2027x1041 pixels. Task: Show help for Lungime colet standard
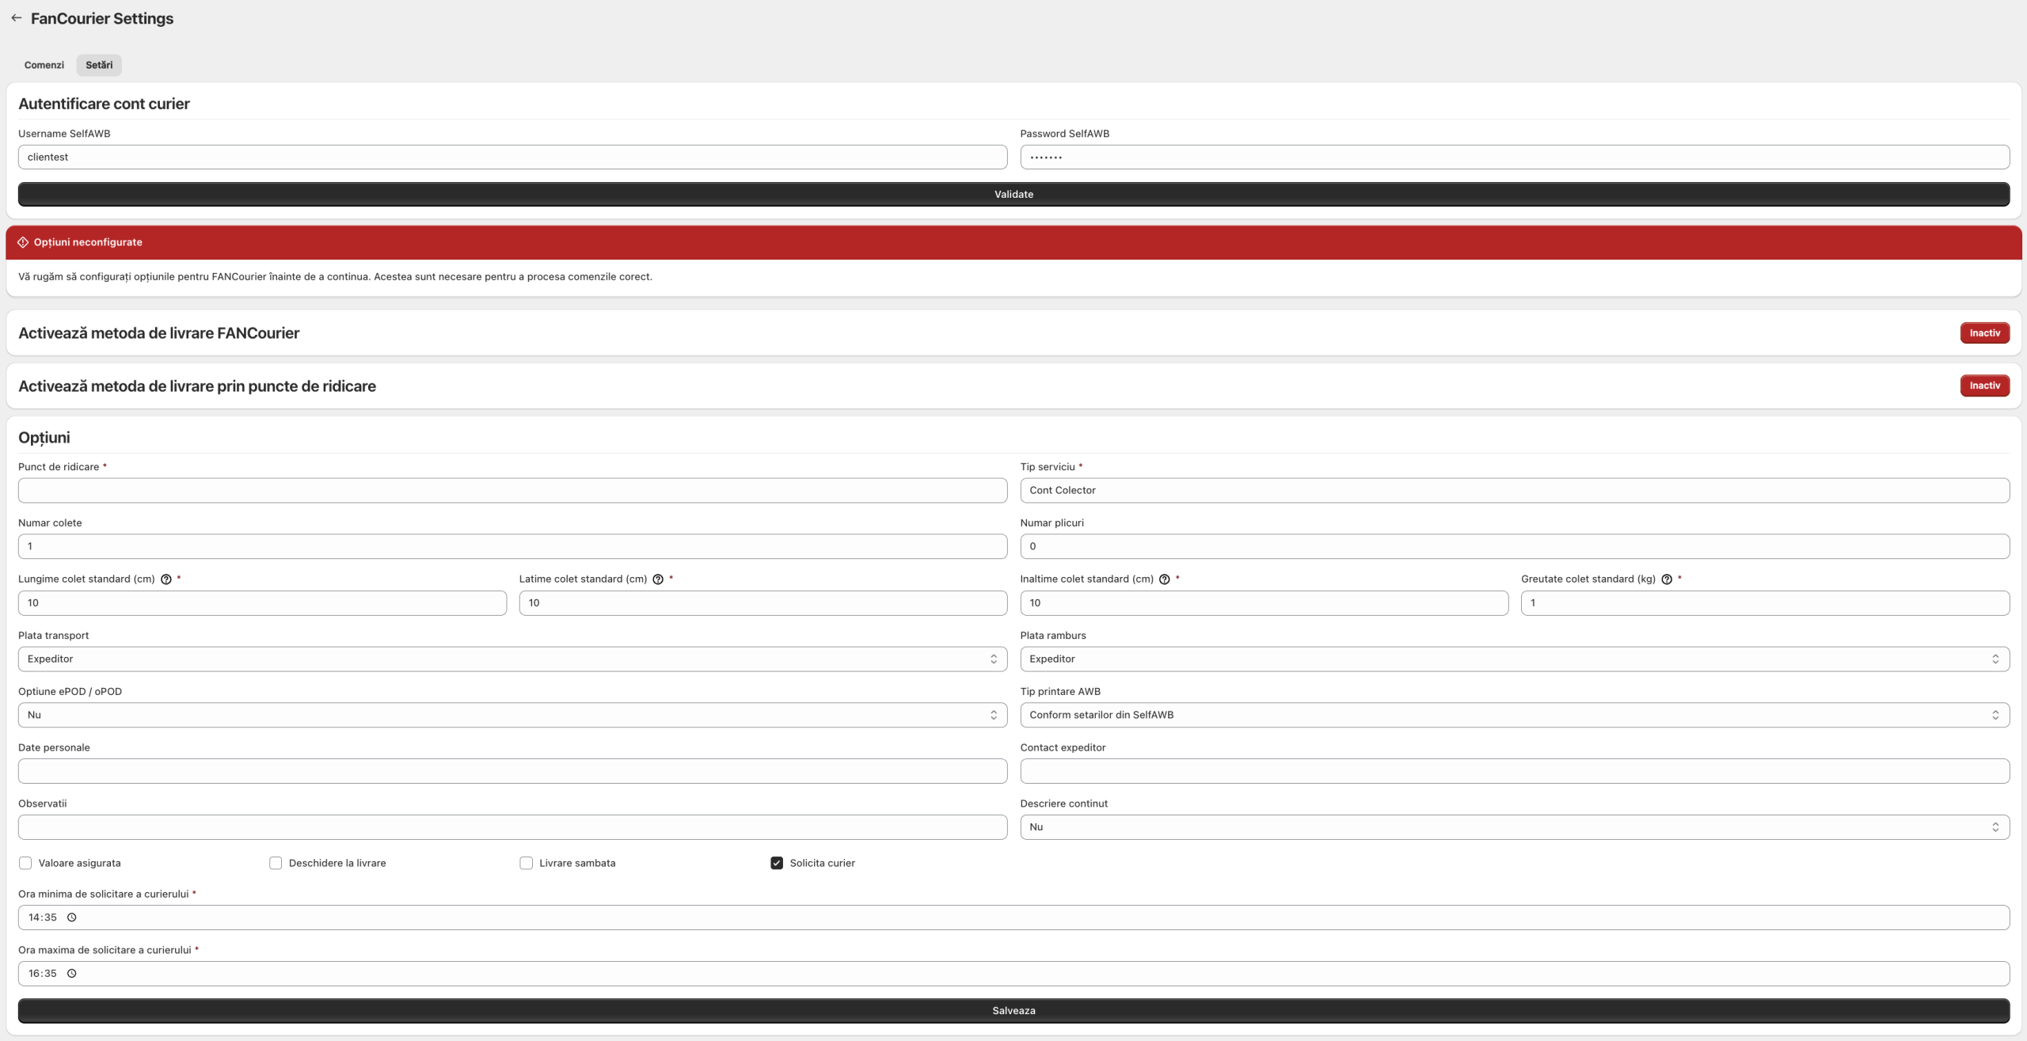[x=166, y=579]
